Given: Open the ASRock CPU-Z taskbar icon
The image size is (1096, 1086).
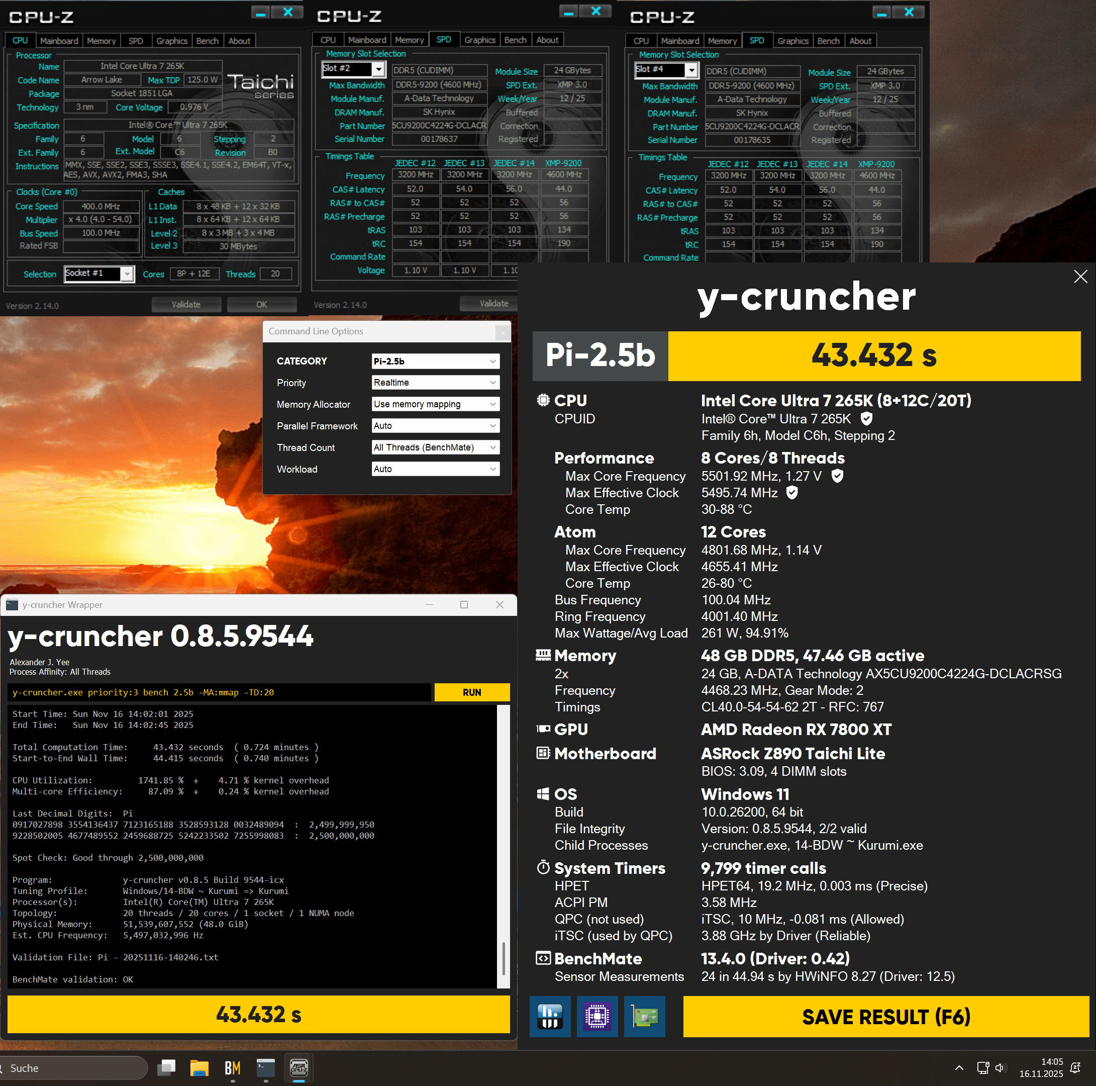Looking at the screenshot, I should pyautogui.click(x=299, y=1068).
